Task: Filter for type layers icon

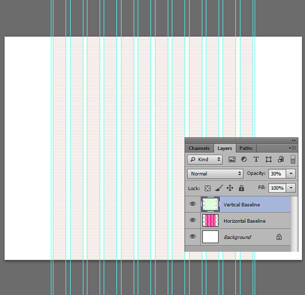Action: tap(256, 159)
